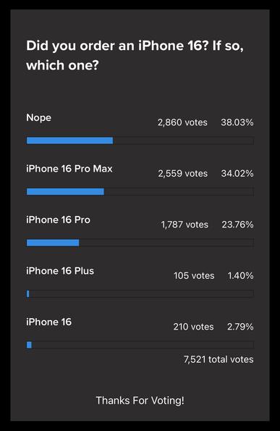Click the 105 votes count
Screen dimensions: 280x431
click(x=194, y=276)
